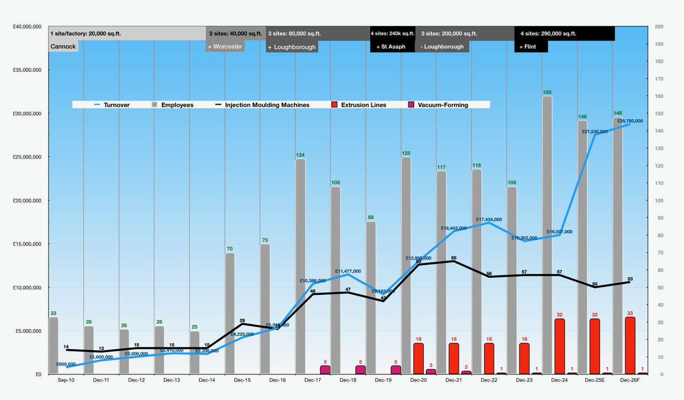Click the £11,477,000 turnover data label
The height and width of the screenshot is (400, 684).
(348, 271)
